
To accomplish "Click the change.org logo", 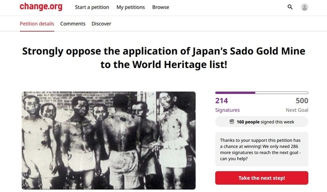I will point(41,7).
